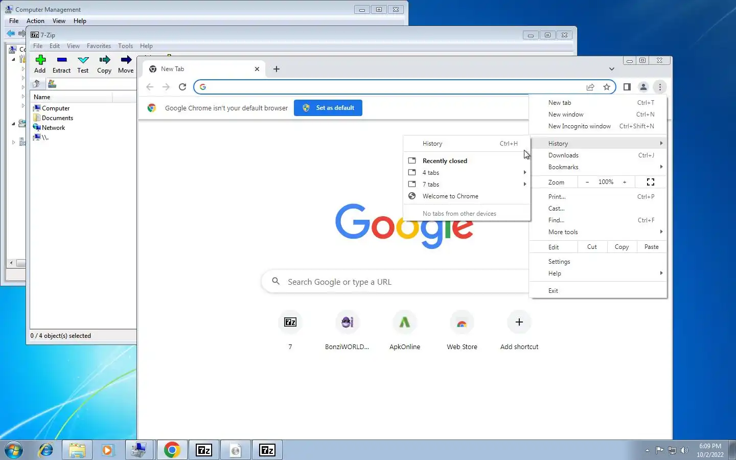Click the fullscreen icon in Zoom row

(x=651, y=182)
